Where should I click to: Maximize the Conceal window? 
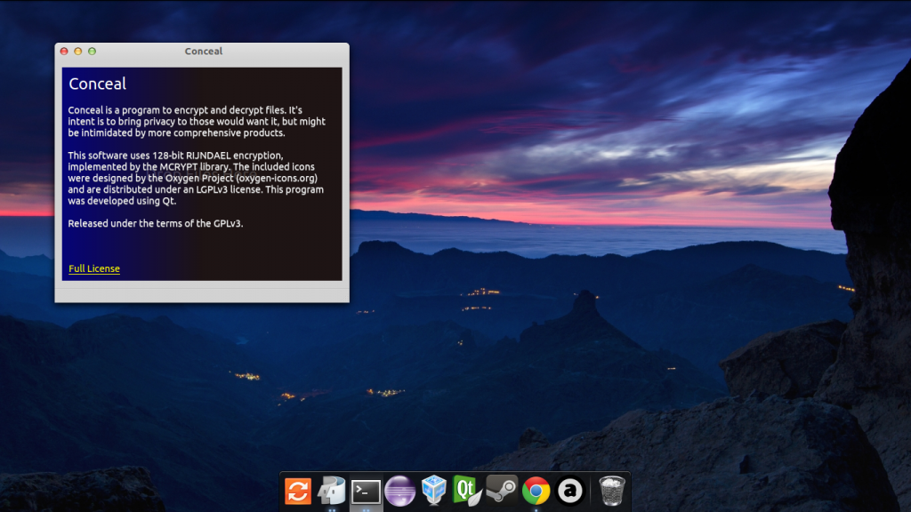pos(92,52)
